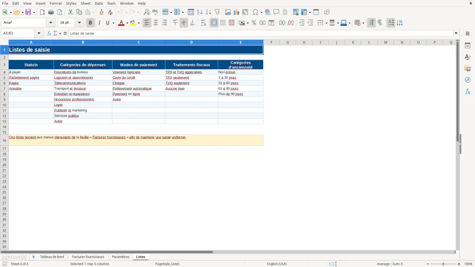This screenshot has height=267, width=475.
Task: Click the Print icon
Action: click(51, 12)
